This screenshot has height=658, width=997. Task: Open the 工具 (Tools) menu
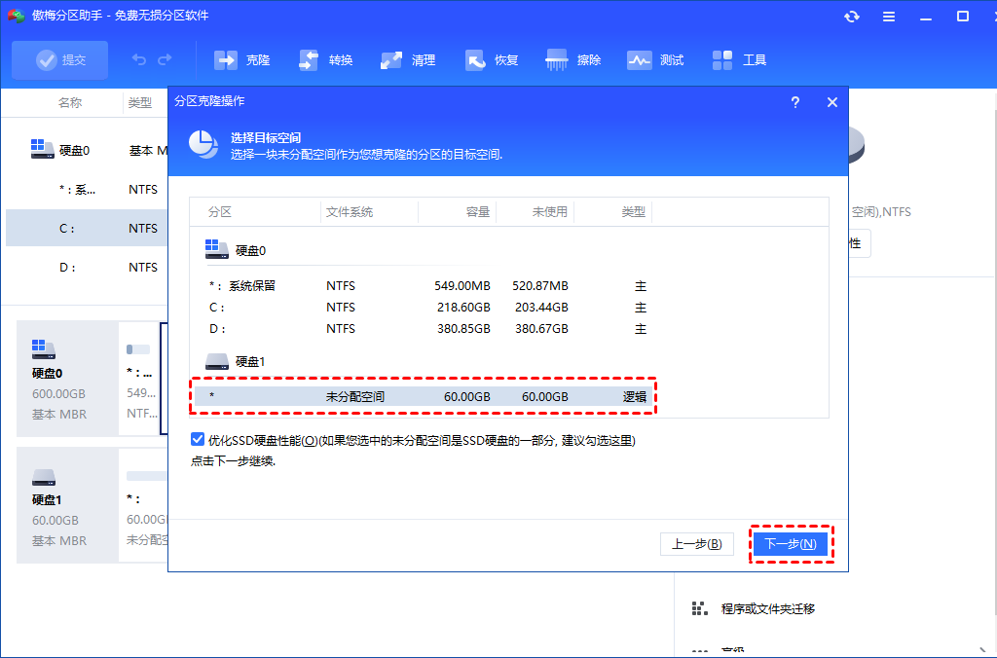pyautogui.click(x=739, y=59)
